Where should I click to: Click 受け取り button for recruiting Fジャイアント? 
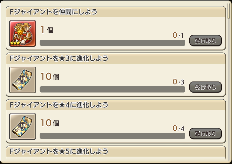[205, 41]
